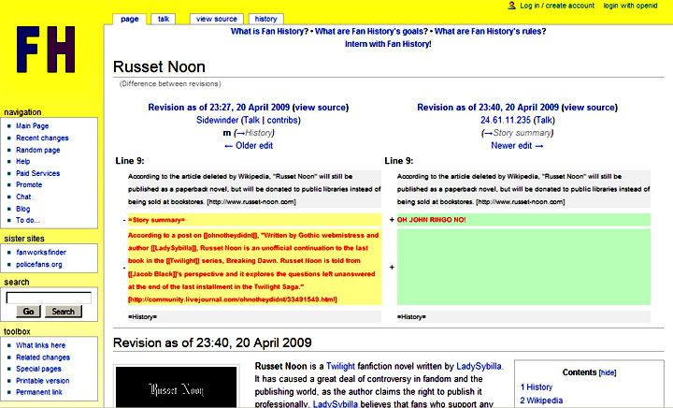This screenshot has width=673, height=408.
Task: Open the Main Page navigation link
Action: pos(33,126)
